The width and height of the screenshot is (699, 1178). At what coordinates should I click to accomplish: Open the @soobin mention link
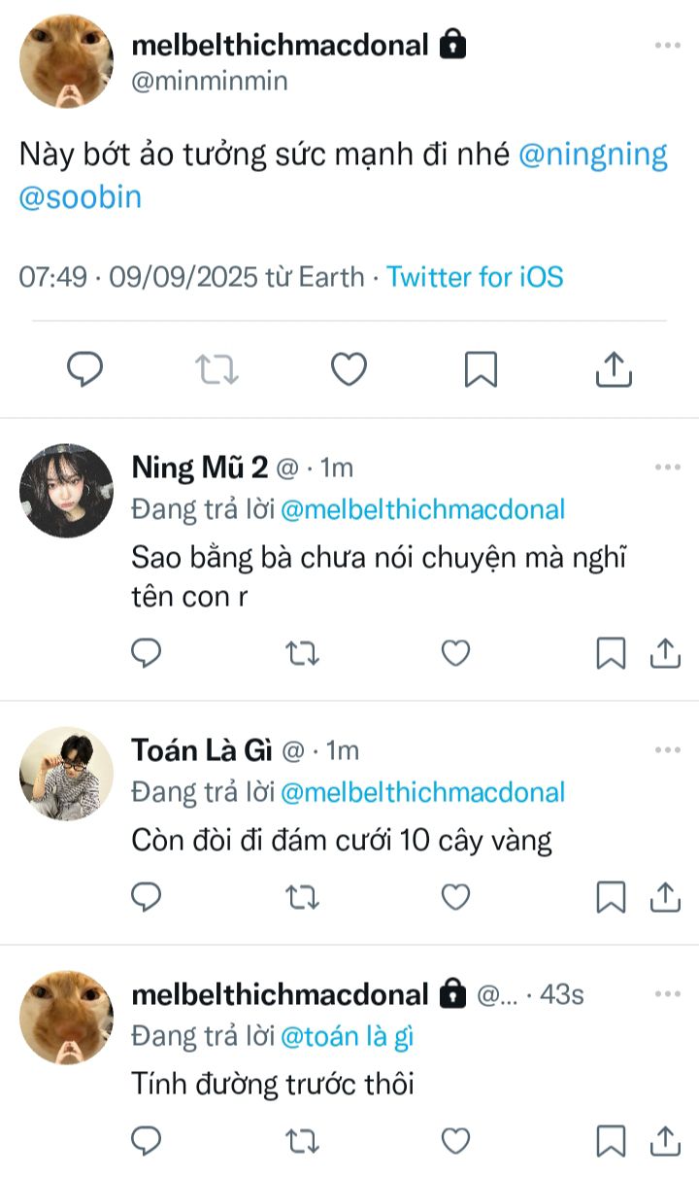point(81,197)
